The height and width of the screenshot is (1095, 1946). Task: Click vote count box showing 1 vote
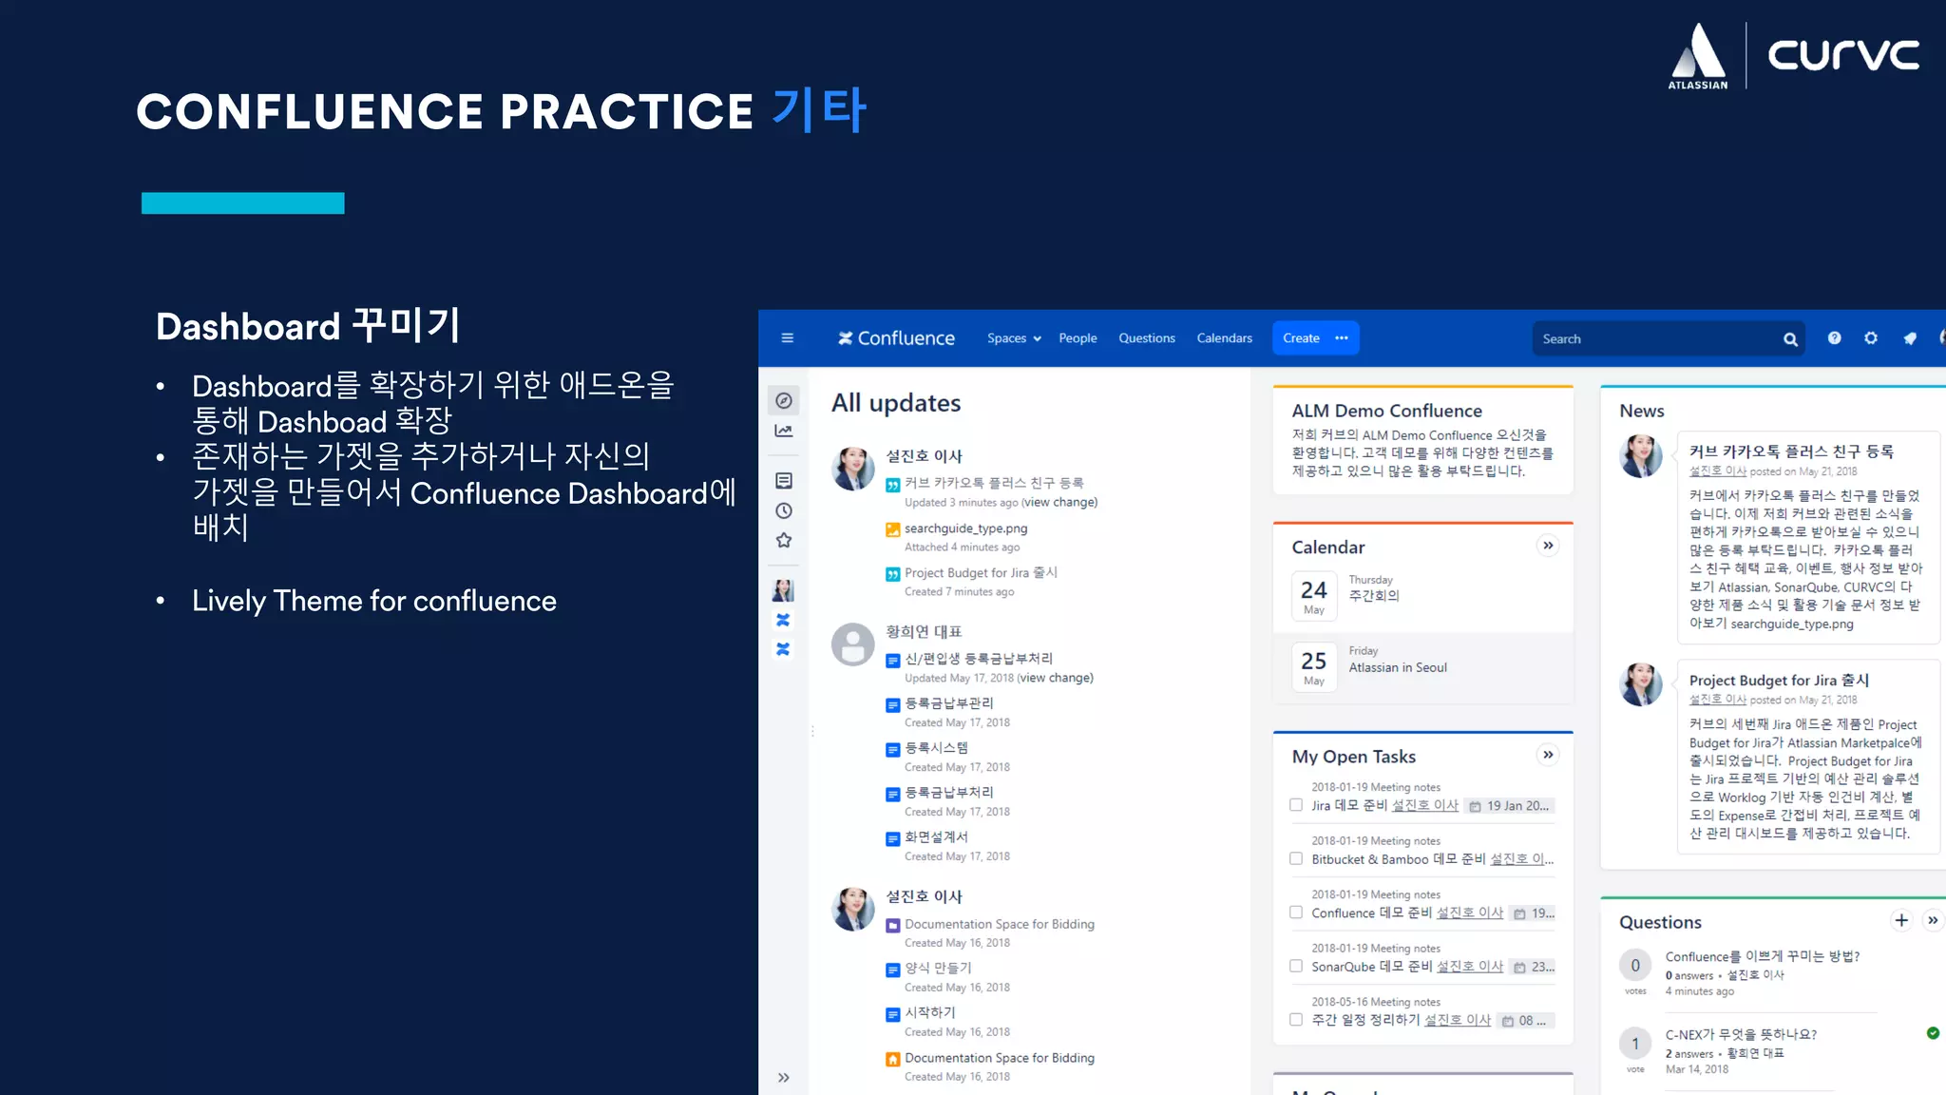1635,1044
